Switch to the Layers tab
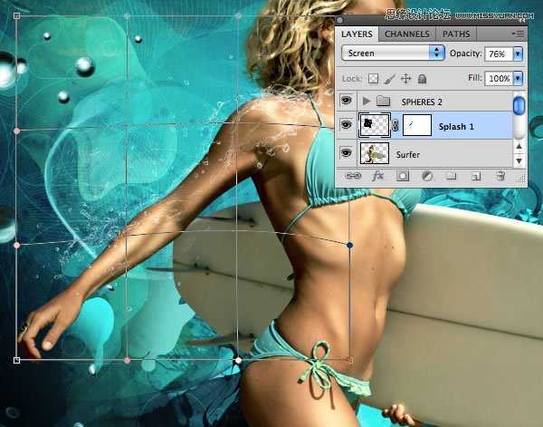 (x=357, y=34)
